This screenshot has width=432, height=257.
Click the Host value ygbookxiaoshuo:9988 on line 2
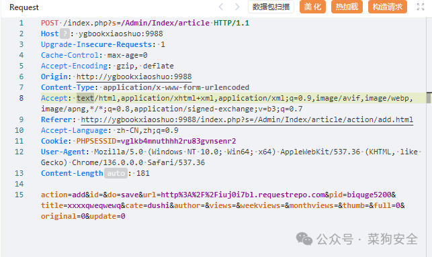pos(121,34)
